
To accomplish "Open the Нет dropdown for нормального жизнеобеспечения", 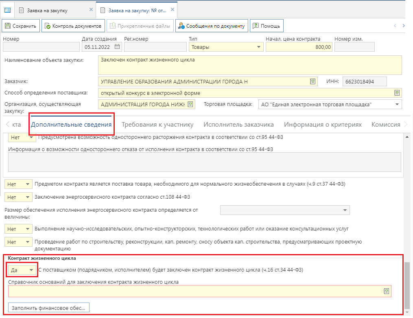I will coord(18,184).
